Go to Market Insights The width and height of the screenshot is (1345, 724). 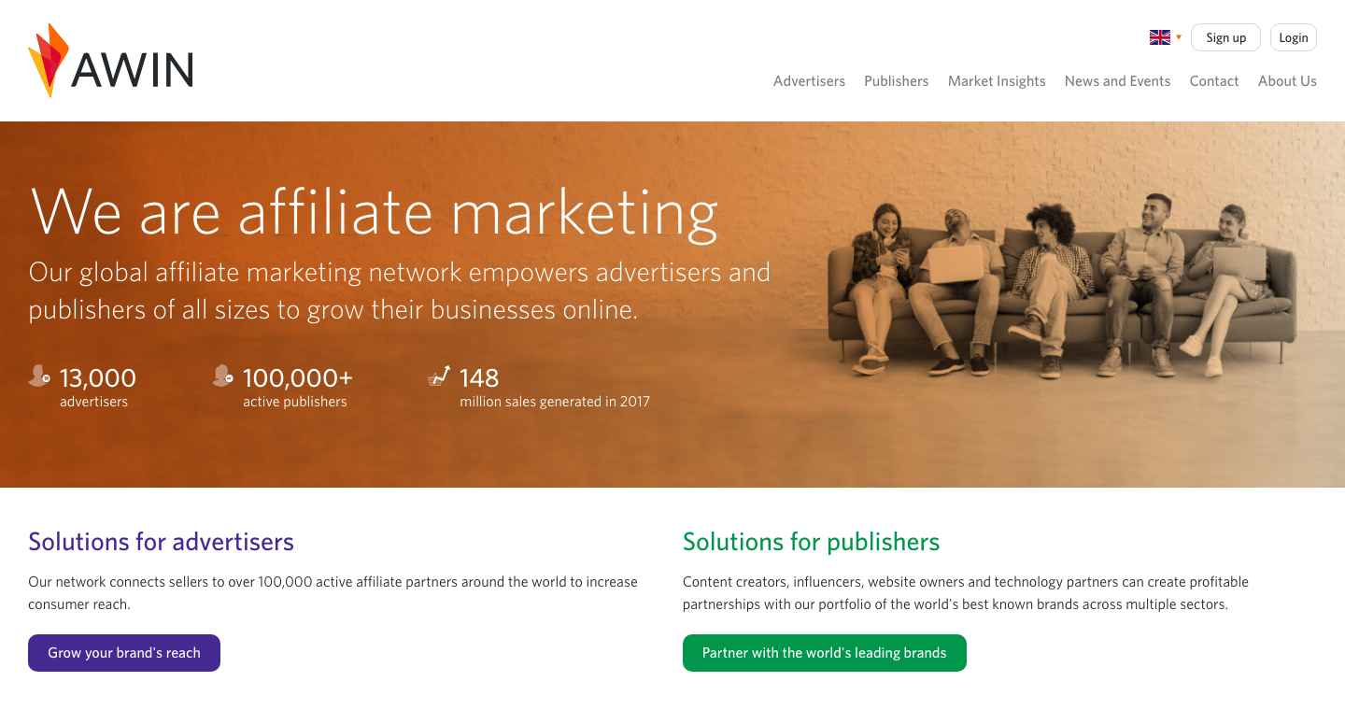997,81
